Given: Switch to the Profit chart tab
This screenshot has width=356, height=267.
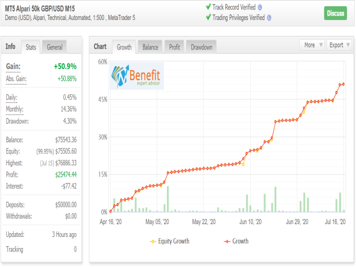Looking at the screenshot, I should 174,47.
